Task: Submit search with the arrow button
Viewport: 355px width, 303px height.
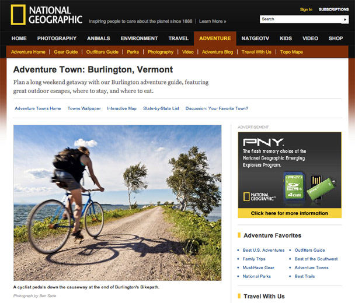Action: click(345, 19)
